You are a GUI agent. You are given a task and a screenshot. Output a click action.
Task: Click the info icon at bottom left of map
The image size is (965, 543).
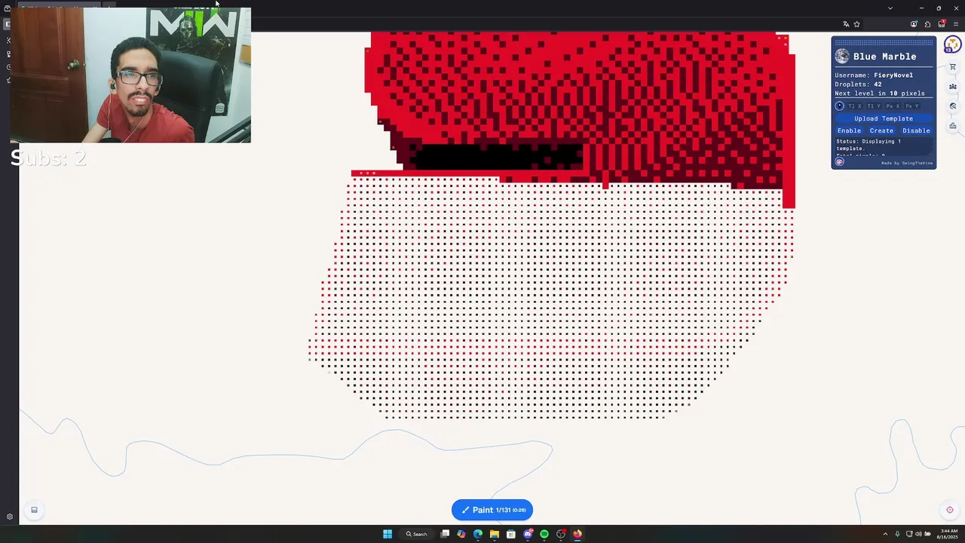click(x=34, y=510)
